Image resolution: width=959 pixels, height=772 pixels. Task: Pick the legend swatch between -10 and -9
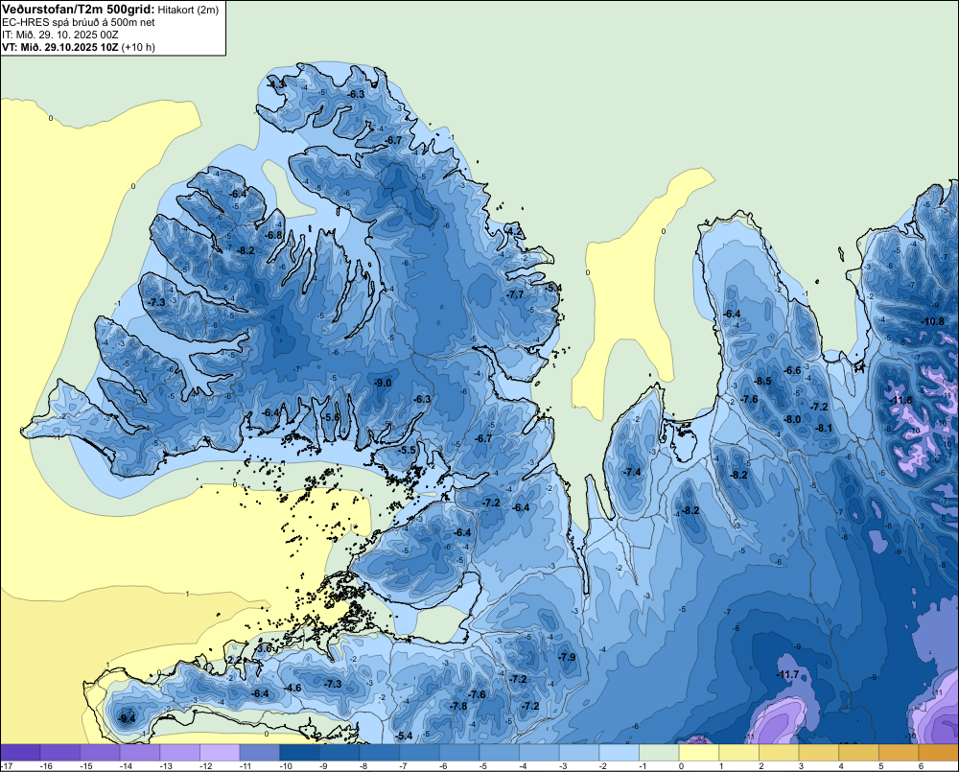pos(299,753)
